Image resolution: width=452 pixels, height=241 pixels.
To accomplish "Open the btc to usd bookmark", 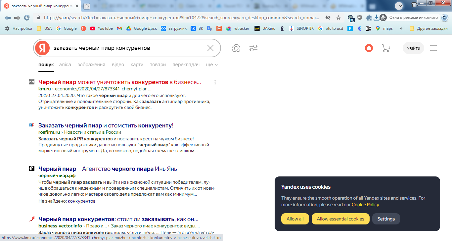I will pyautogui.click(x=330, y=28).
